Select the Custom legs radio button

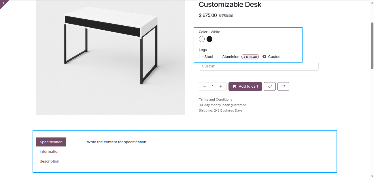pyautogui.click(x=265, y=57)
